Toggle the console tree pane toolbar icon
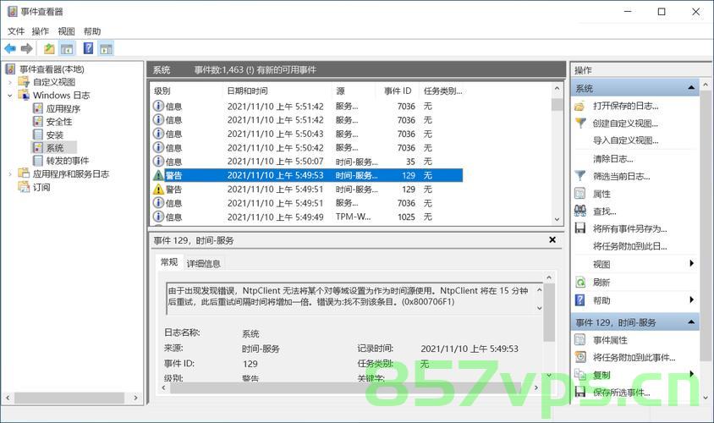 point(67,48)
